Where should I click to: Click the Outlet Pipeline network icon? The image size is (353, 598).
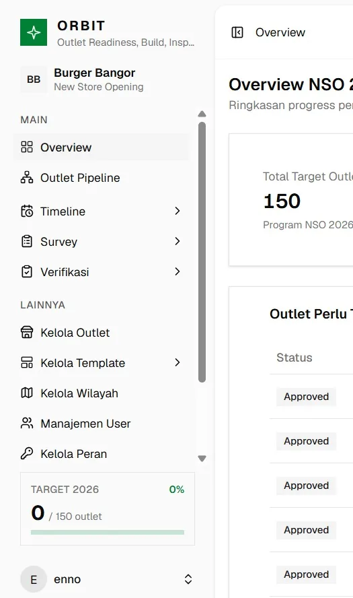(x=27, y=177)
